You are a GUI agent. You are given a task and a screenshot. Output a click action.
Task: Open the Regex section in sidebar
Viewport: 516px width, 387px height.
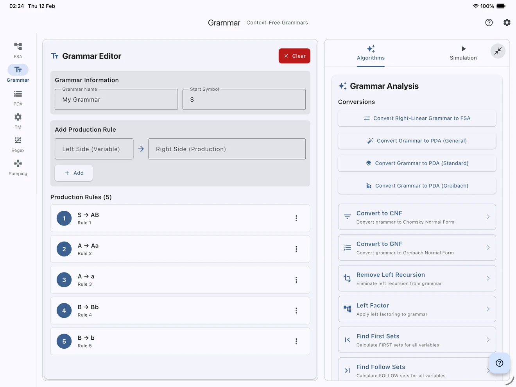(x=18, y=144)
